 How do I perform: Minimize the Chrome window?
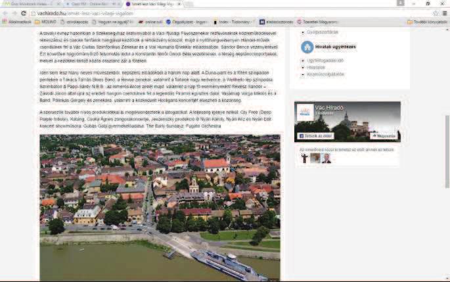click(x=414, y=3)
